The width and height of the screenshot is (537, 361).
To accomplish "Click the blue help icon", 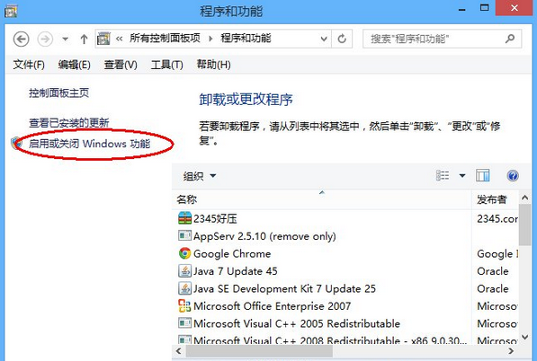I will 513,176.
